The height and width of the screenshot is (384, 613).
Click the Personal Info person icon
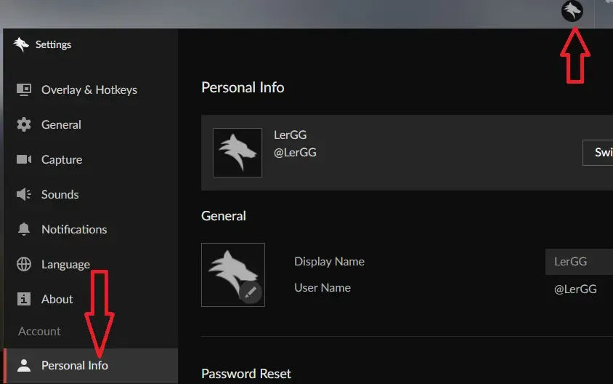click(x=24, y=365)
